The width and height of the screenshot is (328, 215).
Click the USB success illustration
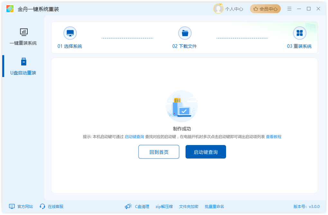click(182, 106)
